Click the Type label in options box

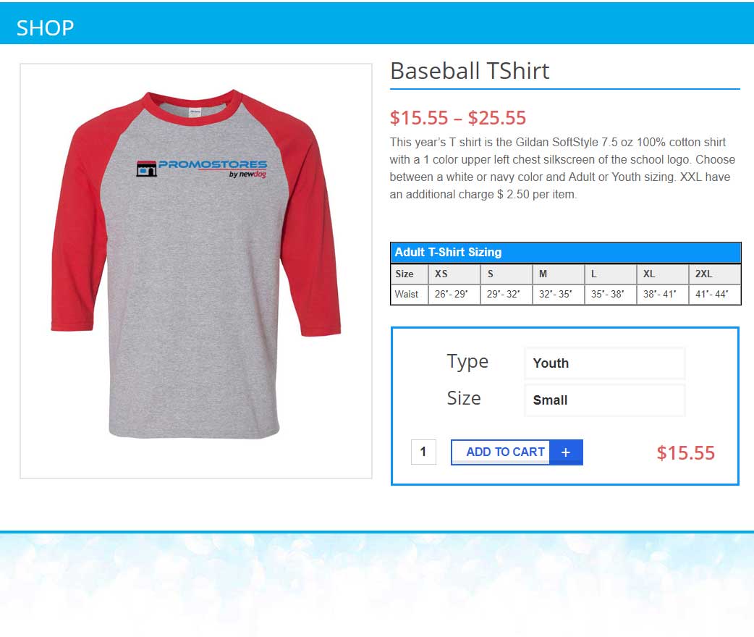467,362
